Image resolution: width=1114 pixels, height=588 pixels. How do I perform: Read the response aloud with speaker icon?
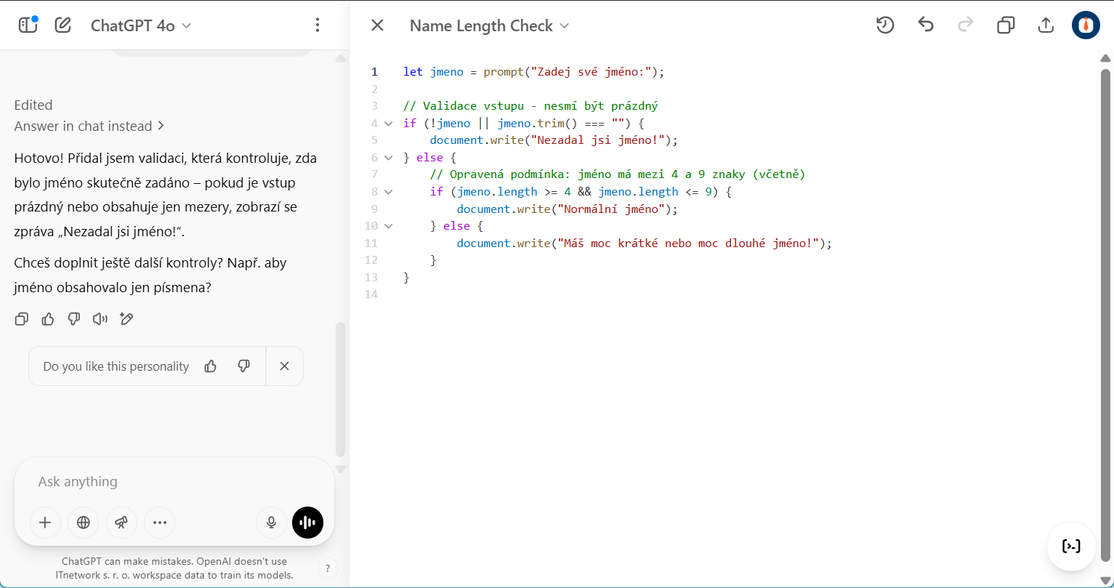click(x=100, y=318)
